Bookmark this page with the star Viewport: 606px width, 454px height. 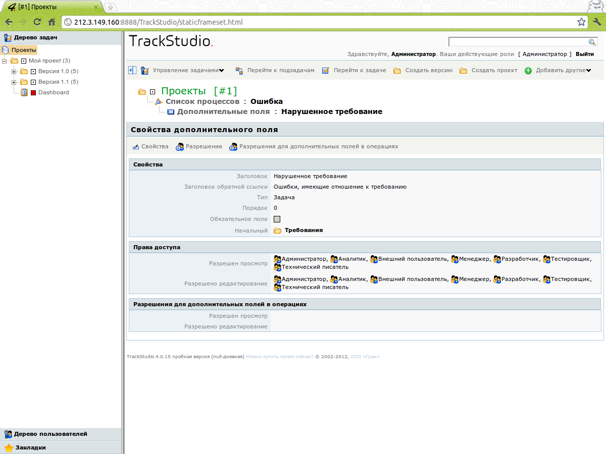[x=581, y=22]
